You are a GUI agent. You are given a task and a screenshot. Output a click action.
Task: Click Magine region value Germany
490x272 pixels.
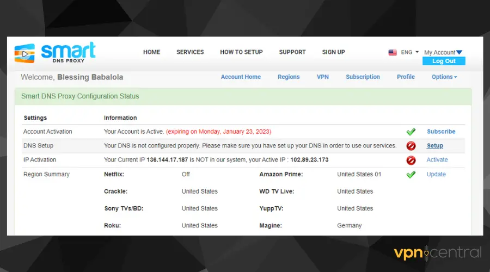[x=349, y=225]
